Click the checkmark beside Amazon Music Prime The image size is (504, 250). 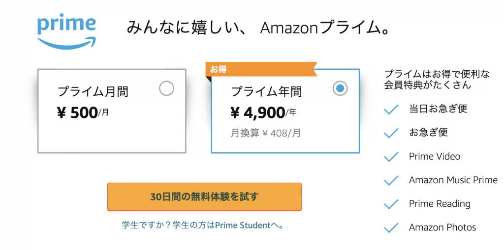391,180
